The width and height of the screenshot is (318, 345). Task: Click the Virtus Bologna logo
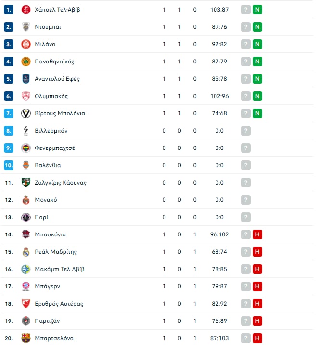pyautogui.click(x=26, y=113)
